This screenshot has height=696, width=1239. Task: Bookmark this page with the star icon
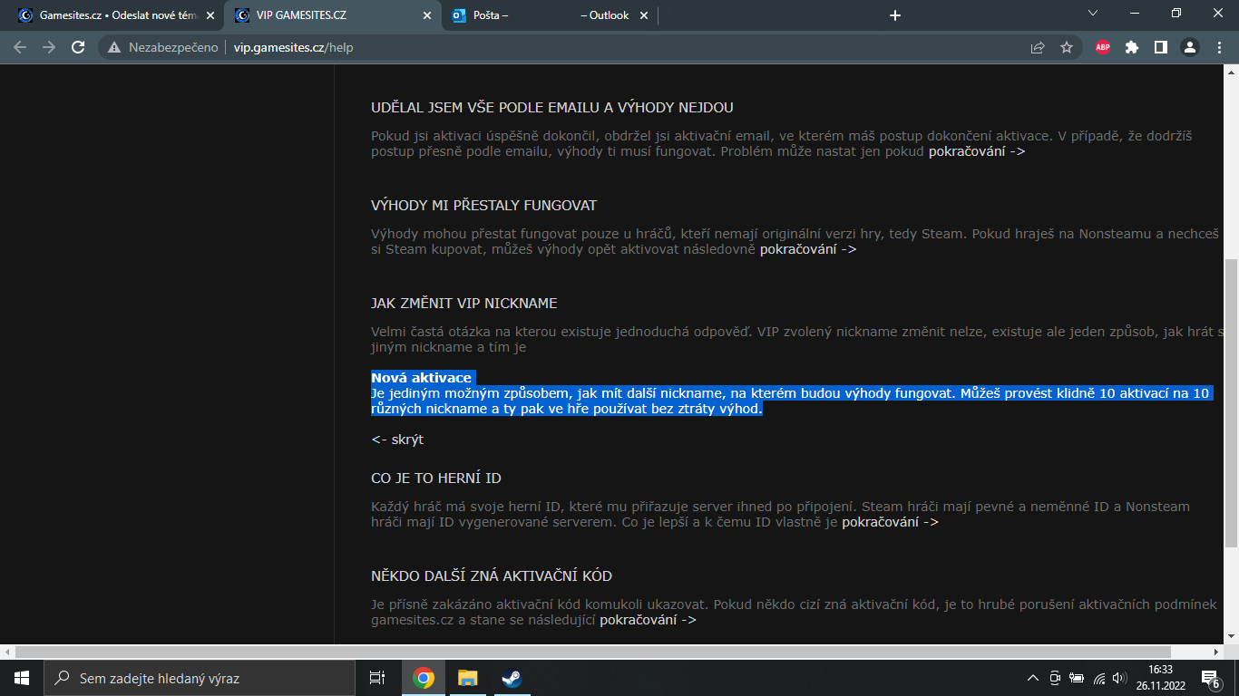[x=1067, y=47]
